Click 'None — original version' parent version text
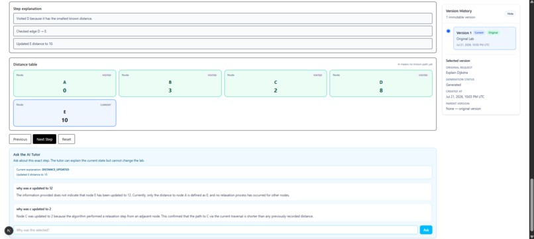 pyautogui.click(x=464, y=109)
